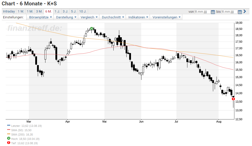Screen dimensions: 252x146
Task: Click the 'Letzter: 13,62 (13.08.19)' legend entry
Action: [x=26, y=126]
